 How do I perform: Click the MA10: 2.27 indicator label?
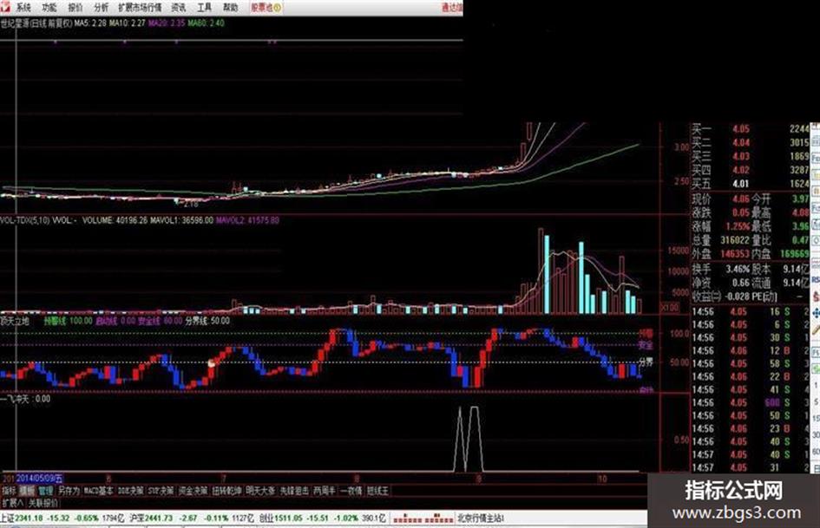127,23
